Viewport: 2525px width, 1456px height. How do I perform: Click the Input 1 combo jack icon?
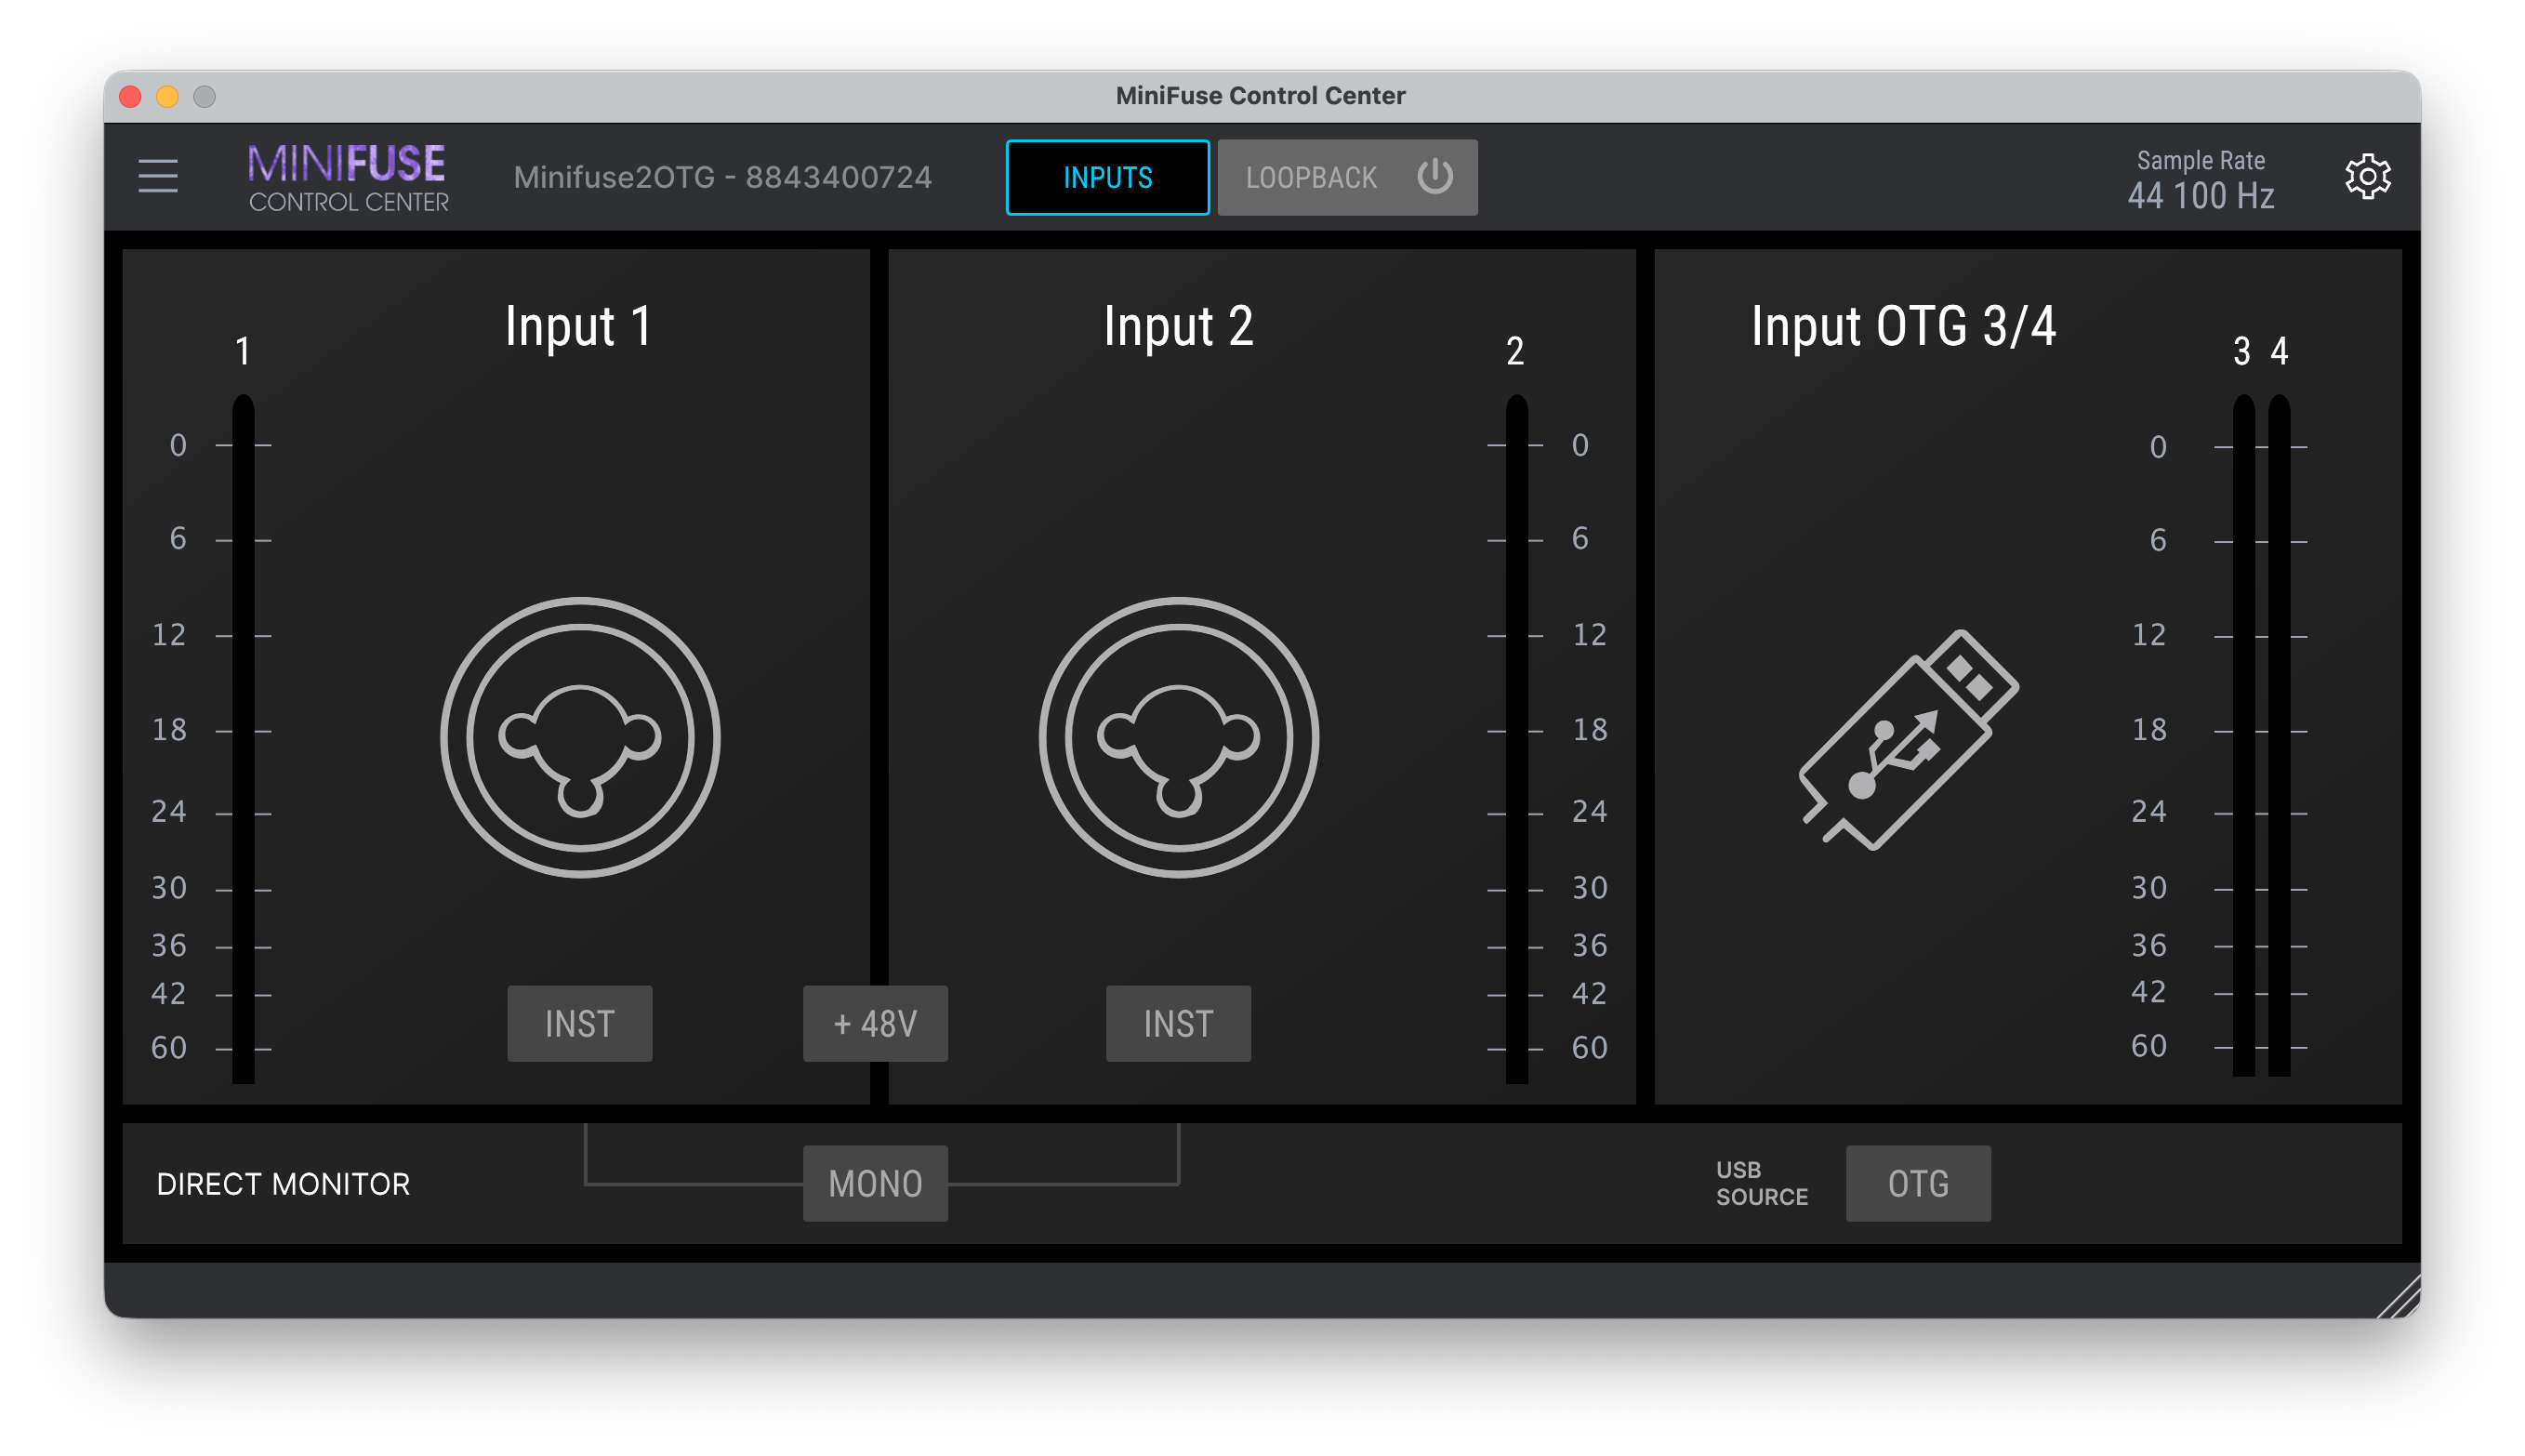click(x=580, y=738)
